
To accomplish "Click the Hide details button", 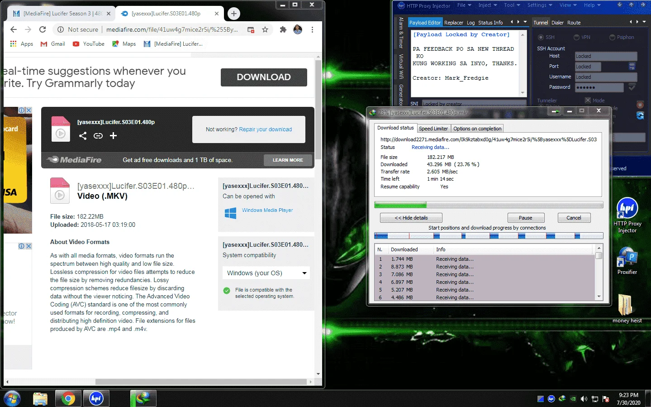I will (411, 218).
